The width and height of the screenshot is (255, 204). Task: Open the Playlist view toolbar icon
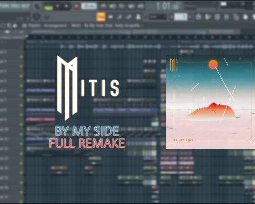tap(198, 17)
